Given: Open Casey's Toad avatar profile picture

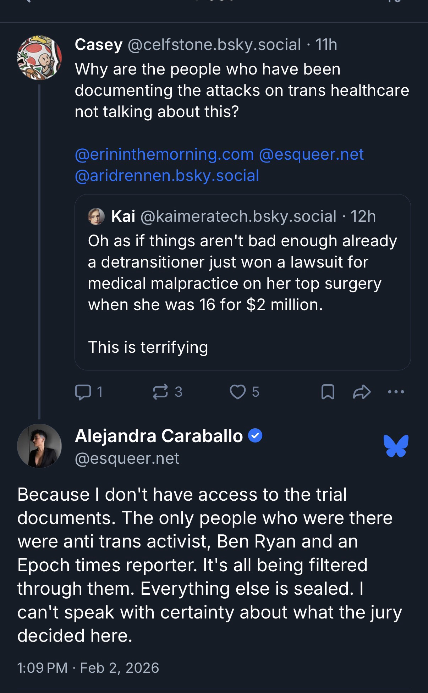Looking at the screenshot, I should pyautogui.click(x=39, y=57).
